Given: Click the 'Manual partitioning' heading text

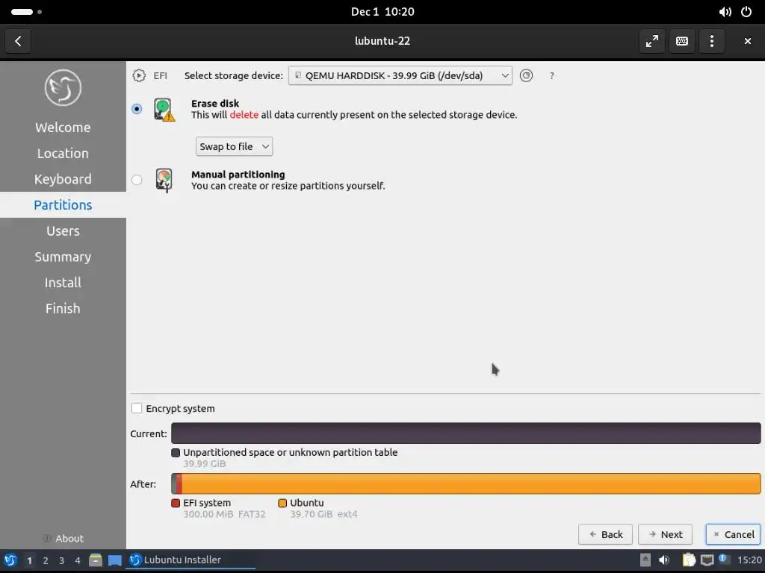Looking at the screenshot, I should point(238,175).
